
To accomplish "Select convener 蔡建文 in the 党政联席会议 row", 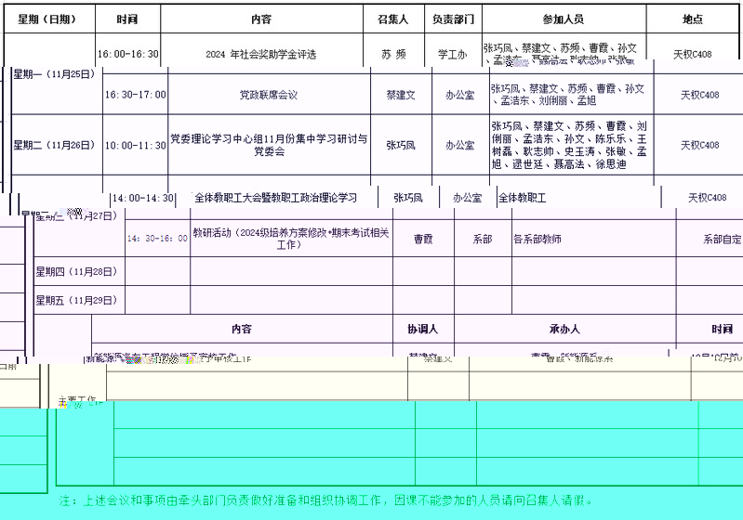I will 401,95.
